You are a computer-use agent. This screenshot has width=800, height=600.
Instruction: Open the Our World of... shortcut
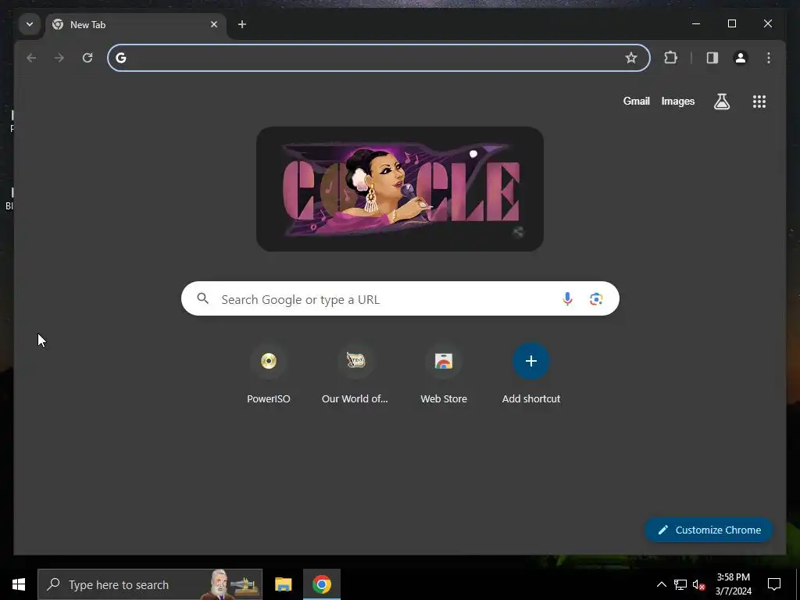(355, 374)
